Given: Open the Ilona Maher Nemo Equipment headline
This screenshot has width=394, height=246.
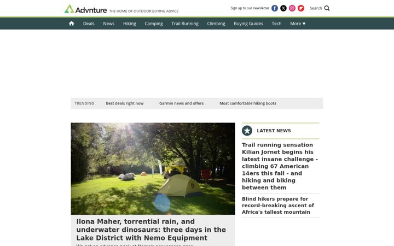Looking at the screenshot, I should (151, 230).
